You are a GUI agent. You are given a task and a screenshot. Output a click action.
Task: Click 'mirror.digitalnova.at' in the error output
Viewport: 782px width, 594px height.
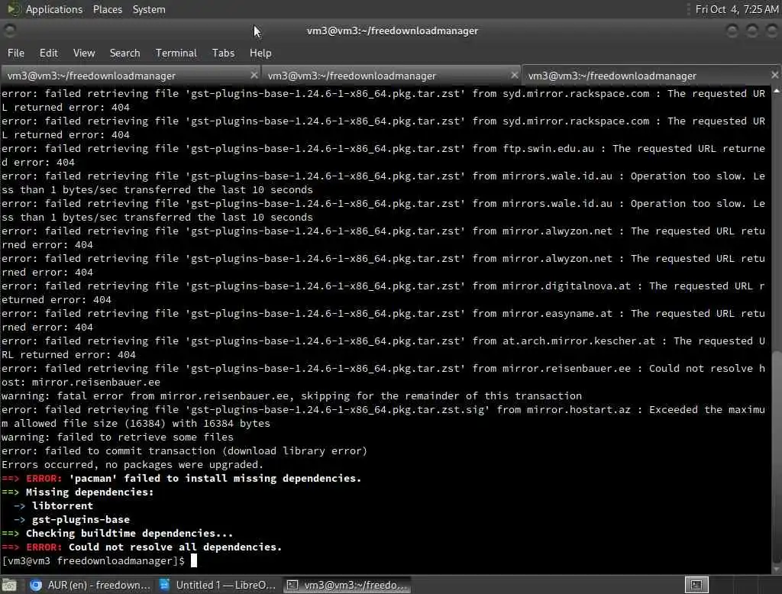[566, 286]
